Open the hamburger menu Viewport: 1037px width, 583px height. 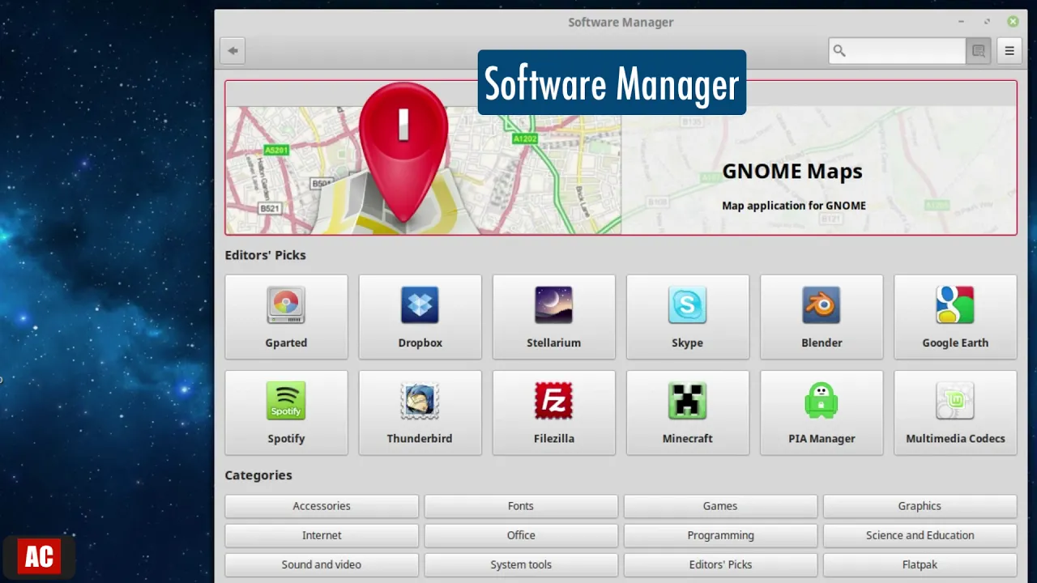point(1009,51)
